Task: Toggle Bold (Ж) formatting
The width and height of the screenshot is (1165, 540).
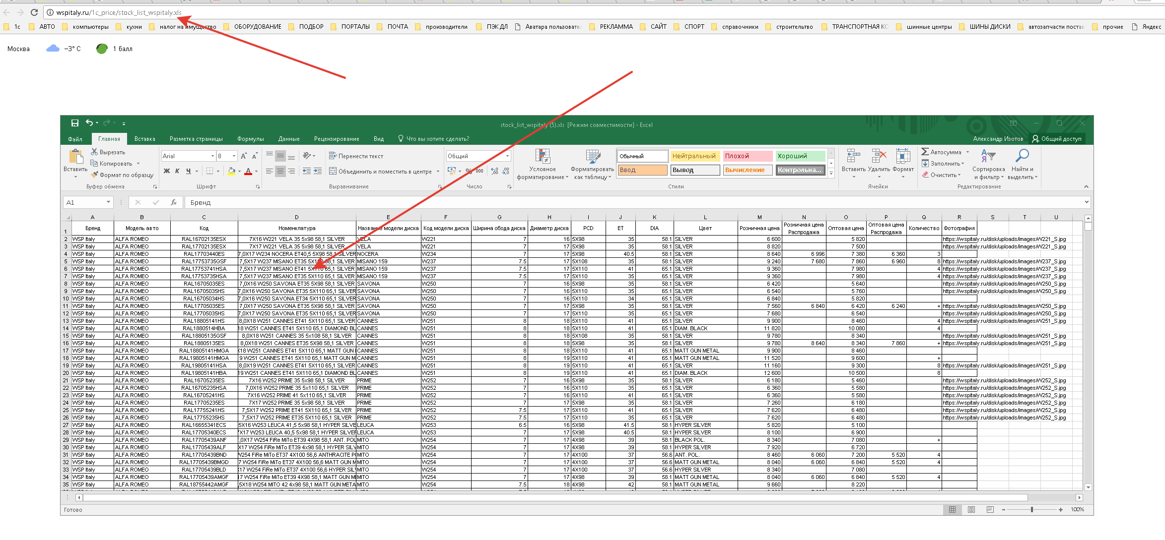Action: pyautogui.click(x=167, y=171)
